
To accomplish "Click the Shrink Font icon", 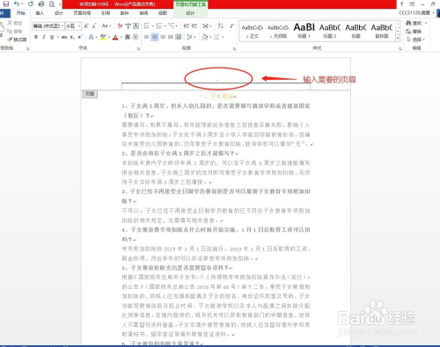I will 94,26.
